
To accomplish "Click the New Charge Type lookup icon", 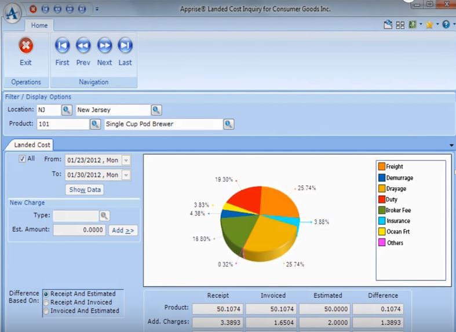I will [104, 216].
